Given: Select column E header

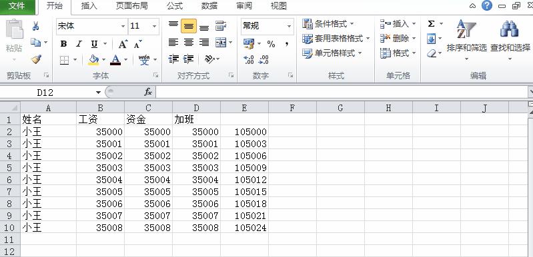Looking at the screenshot, I should [x=244, y=108].
